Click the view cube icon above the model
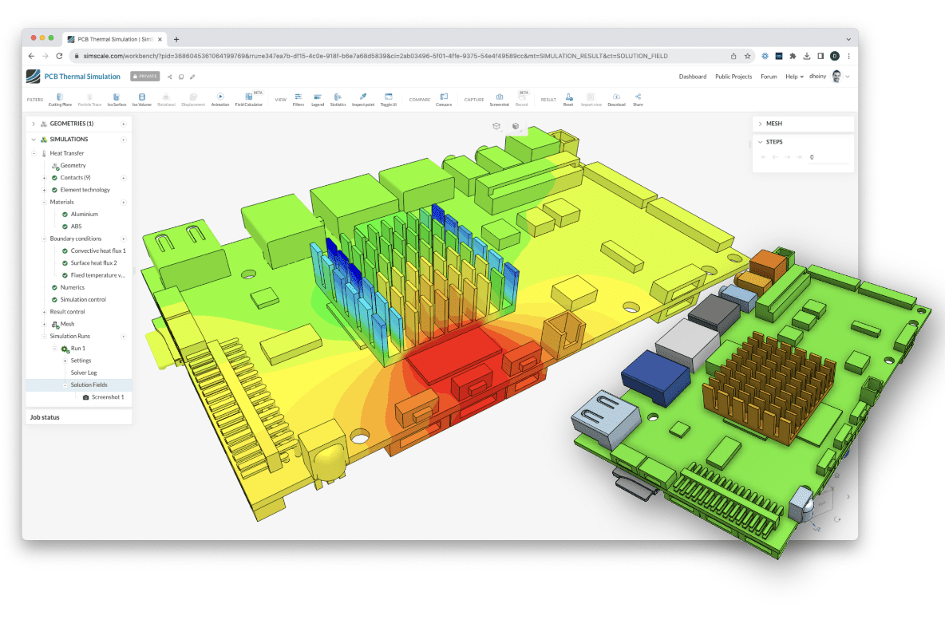This screenshot has width=945, height=635. point(496,126)
